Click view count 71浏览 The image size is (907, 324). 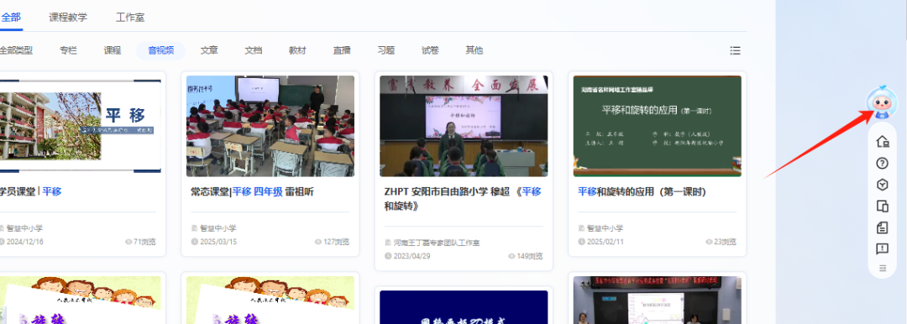coord(144,242)
